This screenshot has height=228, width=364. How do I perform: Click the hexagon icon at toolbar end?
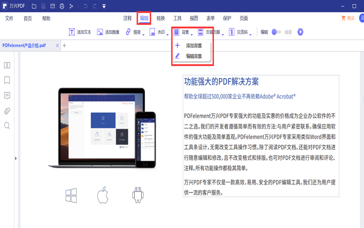pos(300,32)
